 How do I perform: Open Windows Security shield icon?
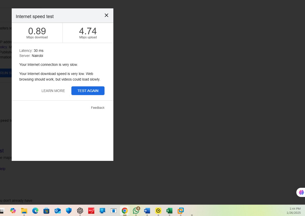coord(69,211)
